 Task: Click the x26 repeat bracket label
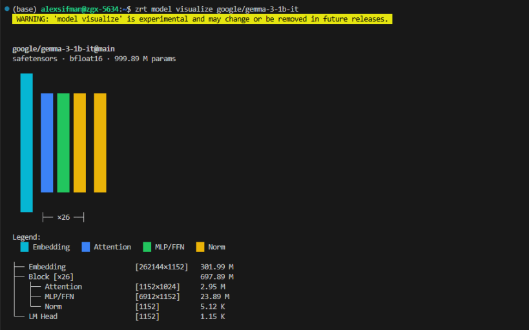pos(63,217)
